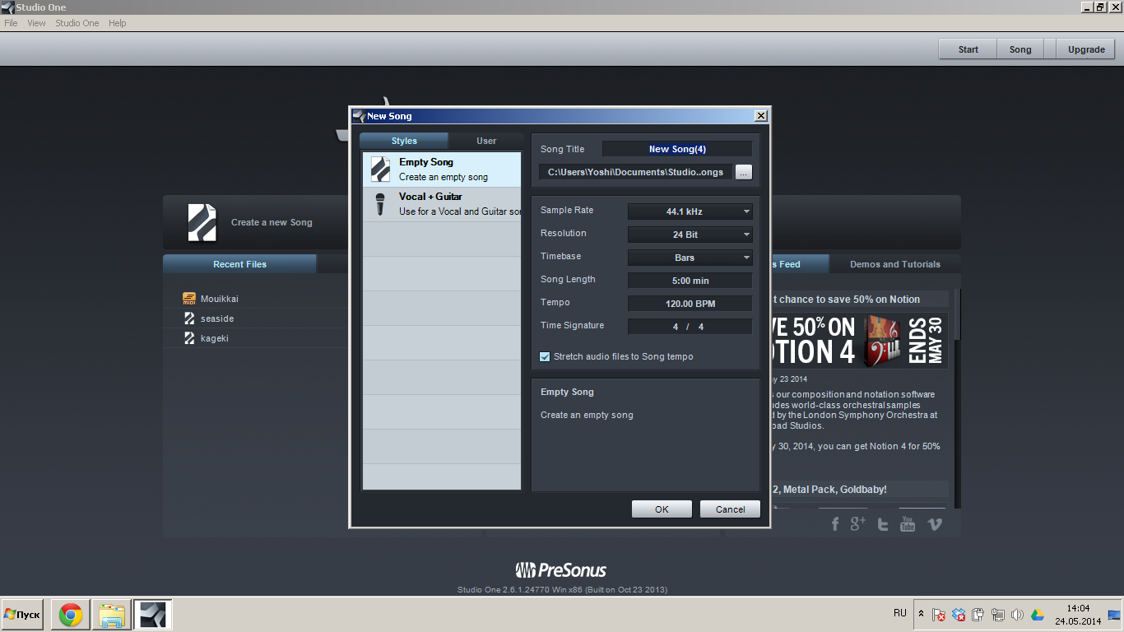Viewport: 1124px width, 632px height.
Task: Open the Mouikkai recent file
Action: pyautogui.click(x=219, y=299)
